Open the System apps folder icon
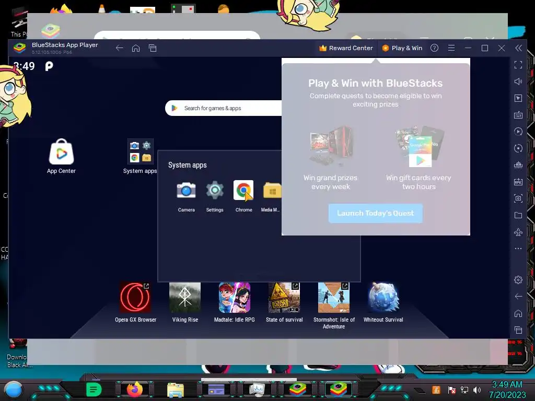This screenshot has height=401, width=535. [x=140, y=151]
